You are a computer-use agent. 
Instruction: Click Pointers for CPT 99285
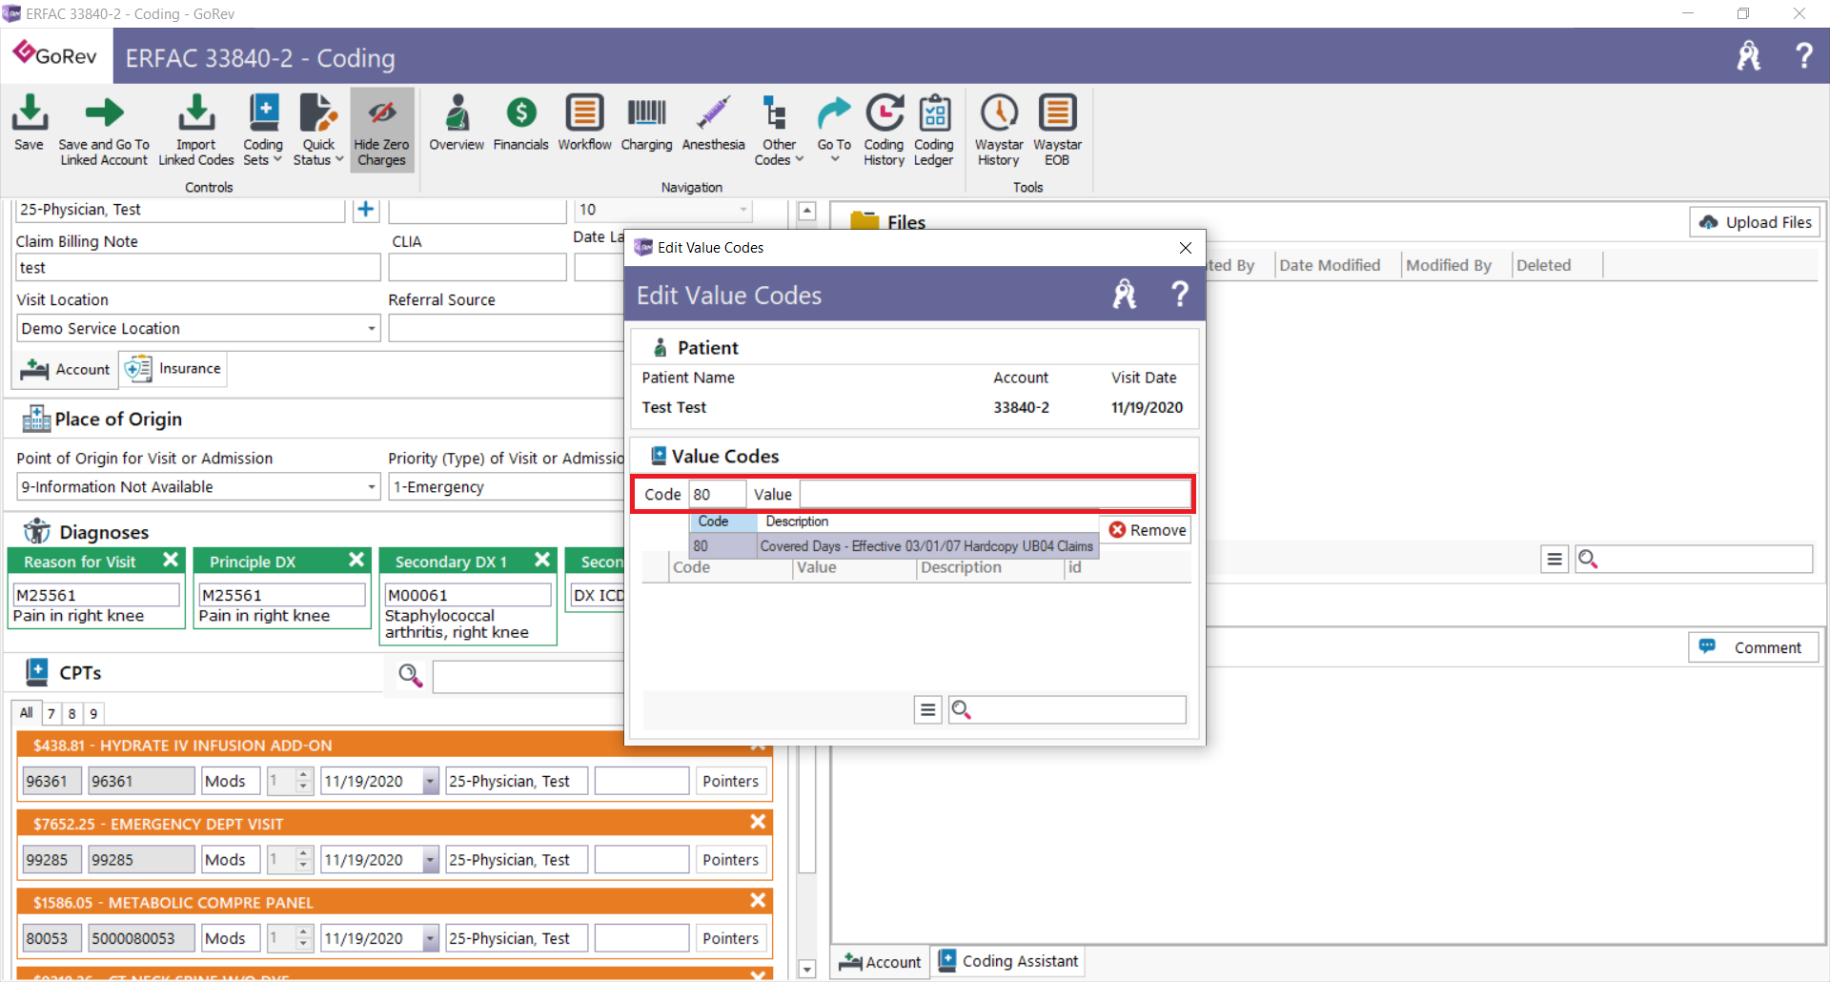731,859
